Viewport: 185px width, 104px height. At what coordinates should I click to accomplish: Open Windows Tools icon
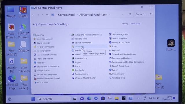click(110, 78)
